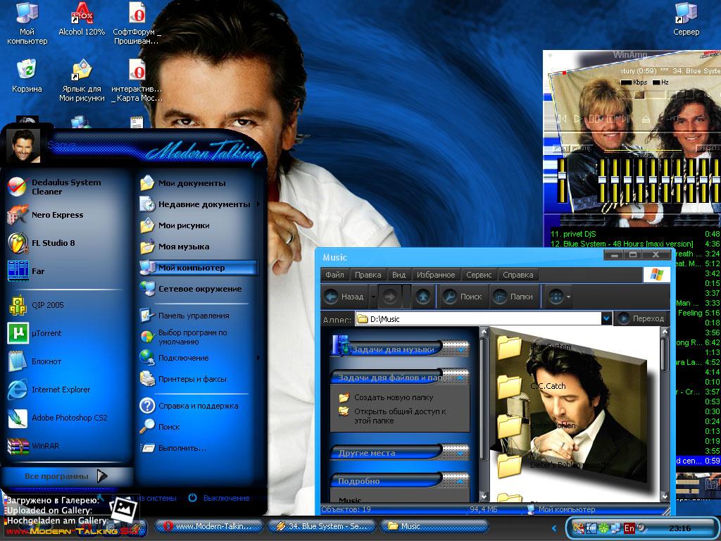The width and height of the screenshot is (721, 541).
Task: Switch to the 34. Blue System taskbar button
Action: (x=320, y=526)
